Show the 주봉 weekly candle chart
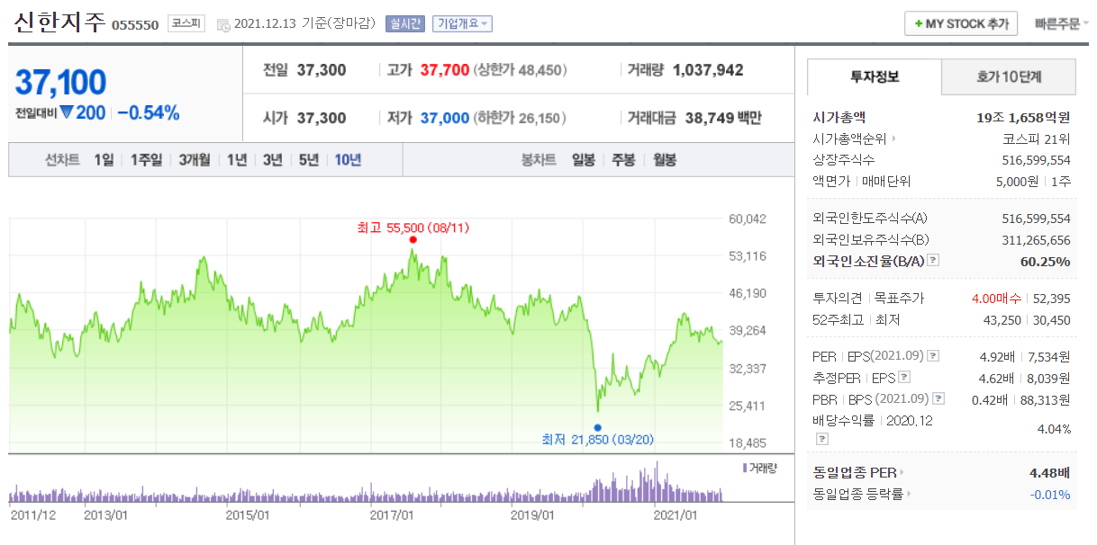 [x=623, y=160]
